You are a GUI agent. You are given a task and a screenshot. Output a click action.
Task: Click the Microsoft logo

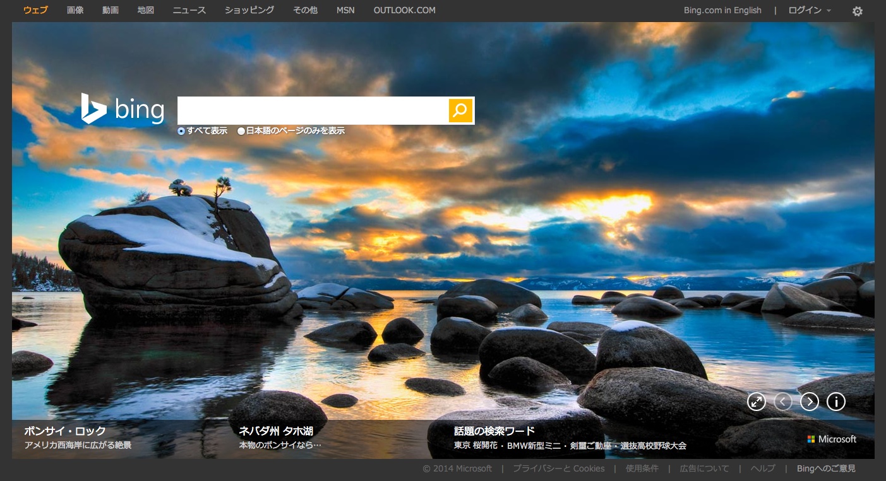832,439
